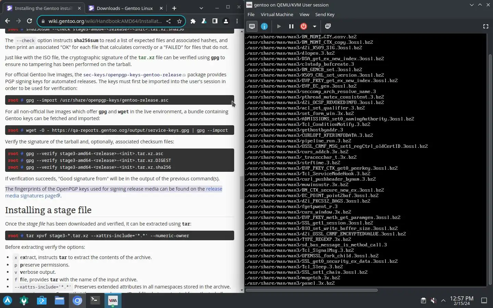This screenshot has width=493, height=308.
Task: Open the Send Key menu
Action: coord(325,14)
